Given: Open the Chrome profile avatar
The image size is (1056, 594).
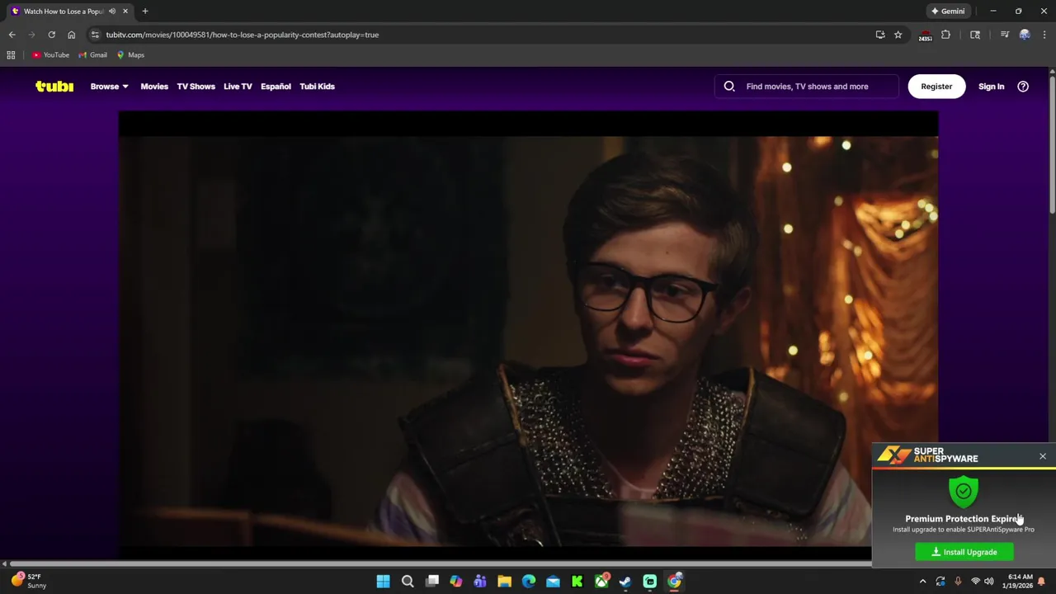Looking at the screenshot, I should tap(1025, 35).
